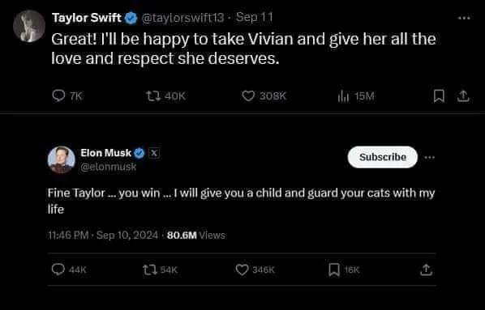Like Elon Musk's tweet with 346K likes
This screenshot has height=310, width=485.
point(242,270)
